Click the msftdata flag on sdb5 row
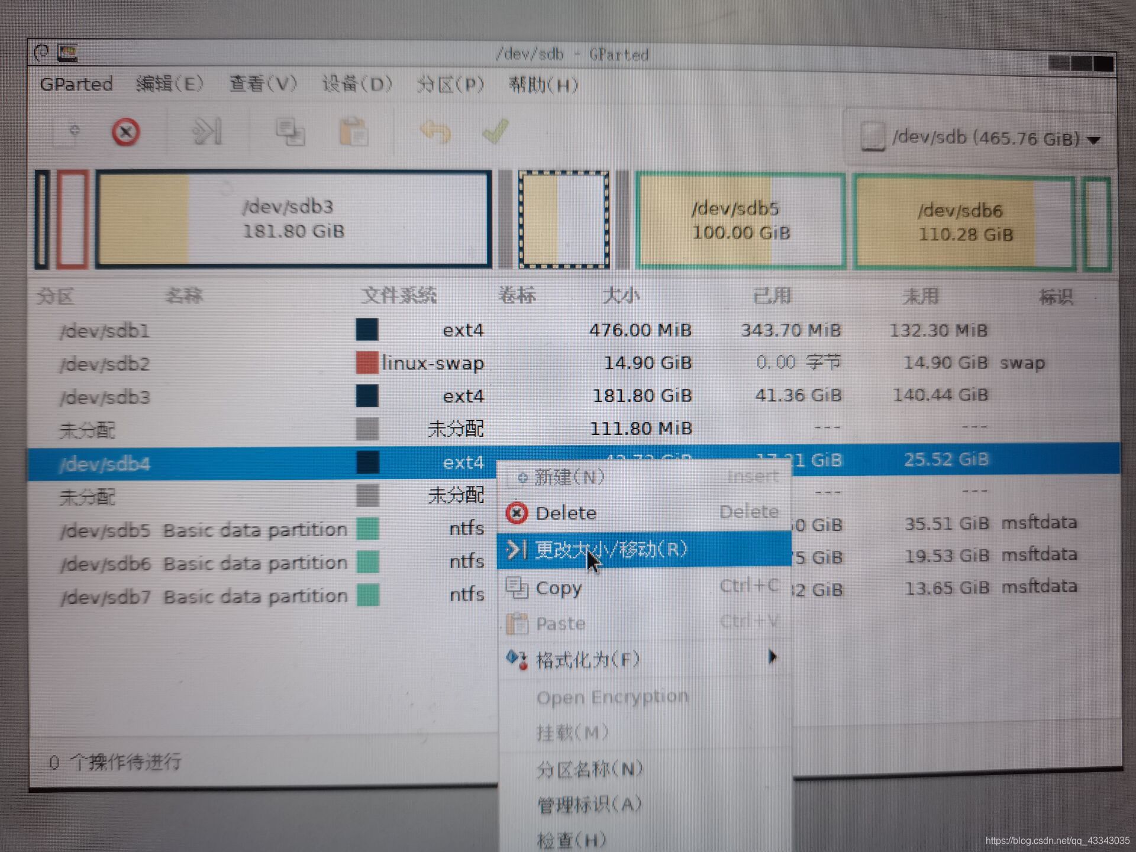 tap(1038, 522)
